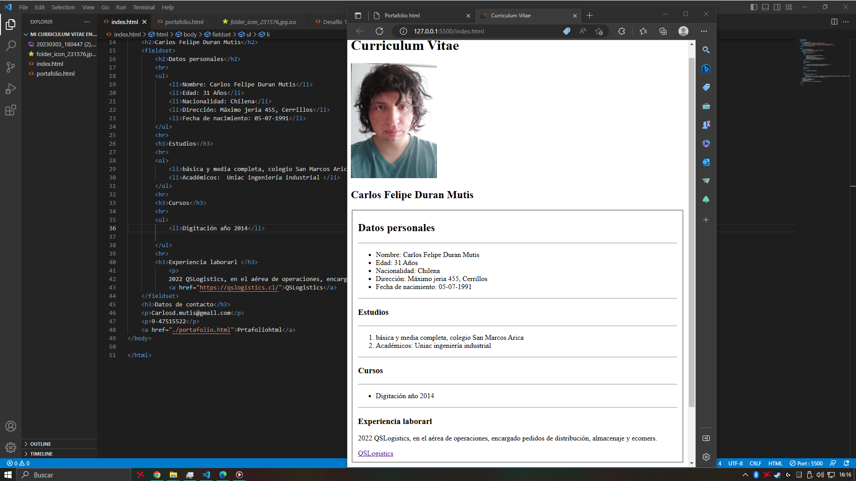Show hidden tray icons with the chevron
Viewport: 856px width, 481px height.
pos(745,475)
